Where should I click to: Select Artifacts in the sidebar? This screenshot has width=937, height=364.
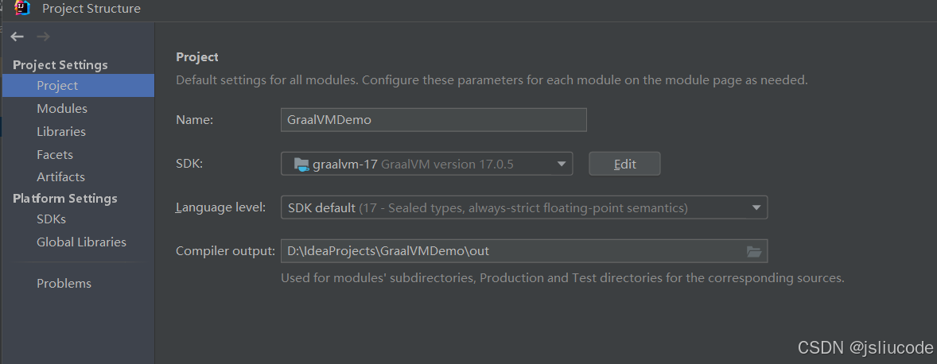[x=60, y=176]
